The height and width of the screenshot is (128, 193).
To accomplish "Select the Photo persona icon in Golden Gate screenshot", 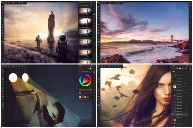I will (109, 3).
